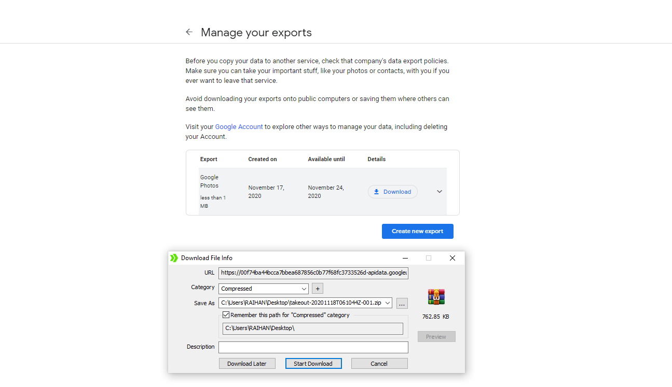Minimize the Download File Info dialog
672x387 pixels.
405,258
